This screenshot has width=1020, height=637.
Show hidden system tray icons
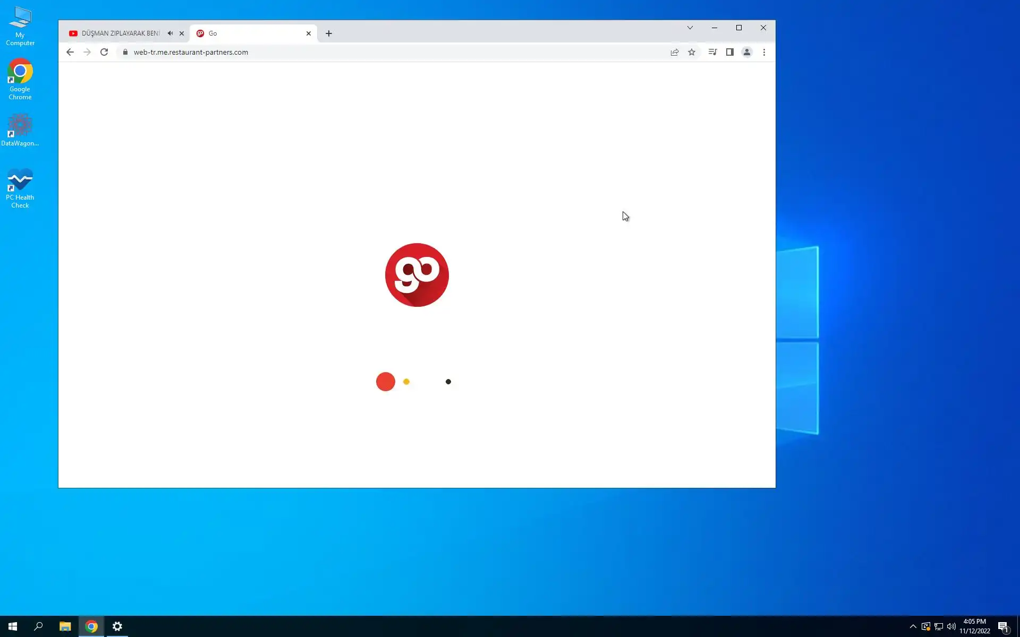pyautogui.click(x=913, y=626)
